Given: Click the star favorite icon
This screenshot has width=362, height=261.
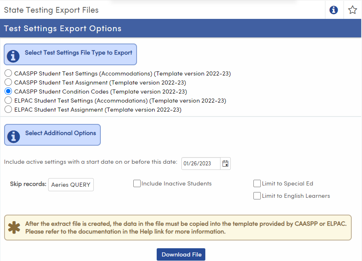Looking at the screenshot, I should coord(353,10).
